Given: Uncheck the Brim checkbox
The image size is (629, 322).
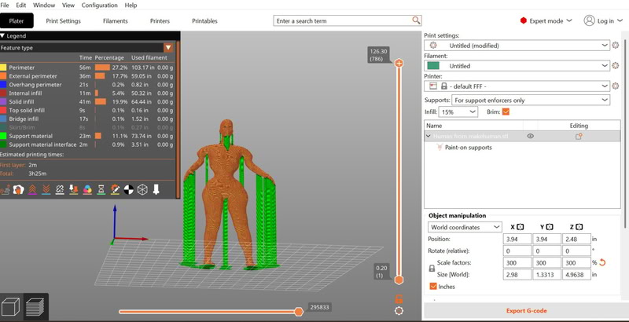Looking at the screenshot, I should tap(506, 112).
